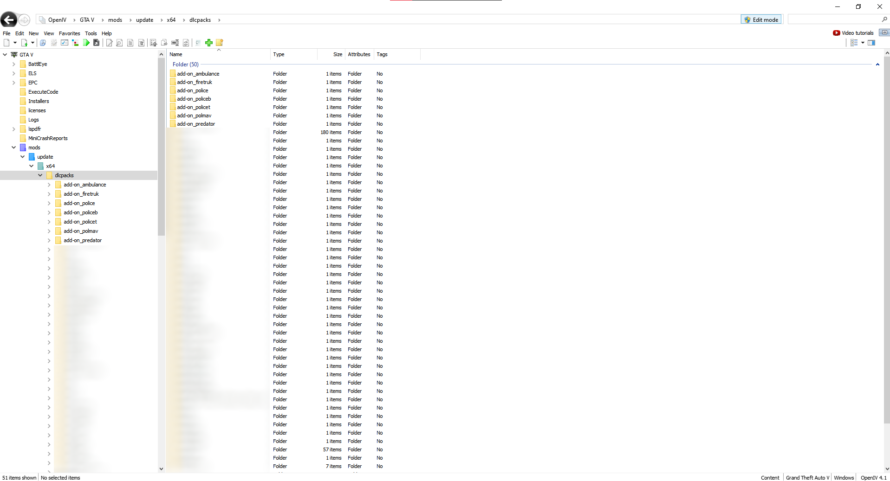The width and height of the screenshot is (890, 481).
Task: Select the add-on_polmav folder in list
Action: [x=194, y=115]
